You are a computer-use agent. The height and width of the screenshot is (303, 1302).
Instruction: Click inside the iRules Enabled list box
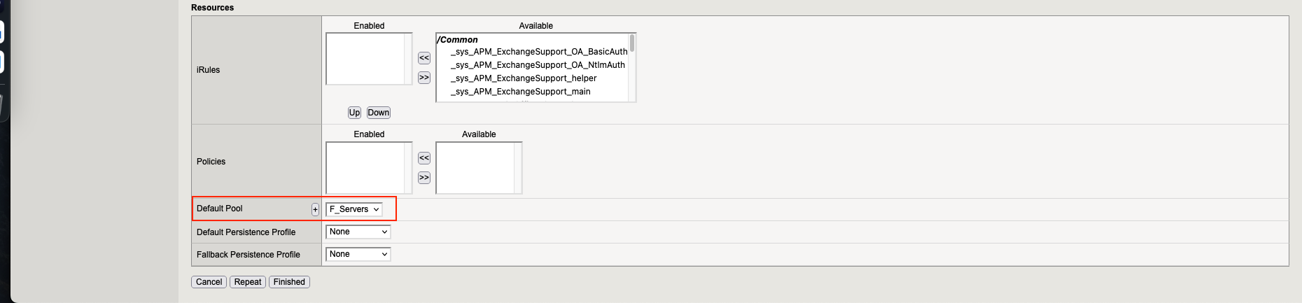coord(365,59)
